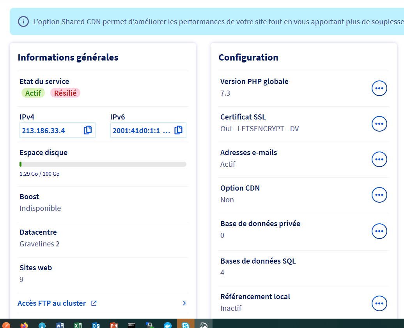Image resolution: width=404 pixels, height=328 pixels.
Task: Click the Actif service status badge
Action: (33, 93)
